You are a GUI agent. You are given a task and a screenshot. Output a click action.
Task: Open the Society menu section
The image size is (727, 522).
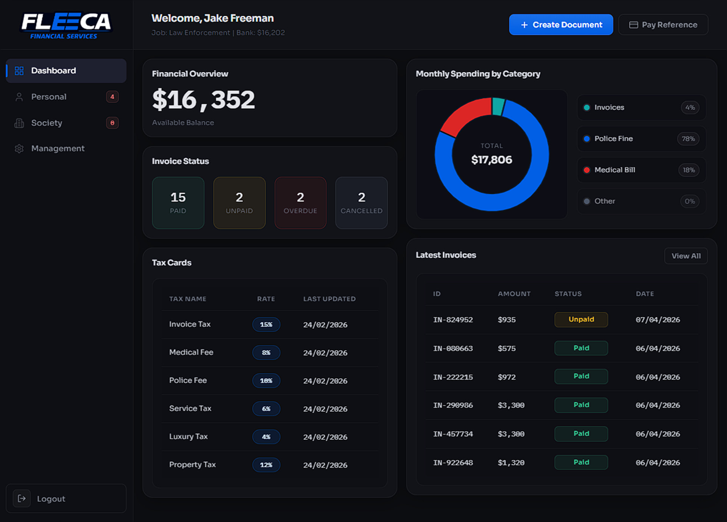pos(47,123)
